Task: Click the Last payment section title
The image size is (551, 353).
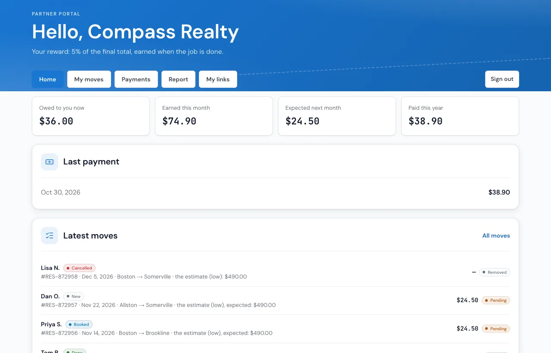Action: click(91, 162)
